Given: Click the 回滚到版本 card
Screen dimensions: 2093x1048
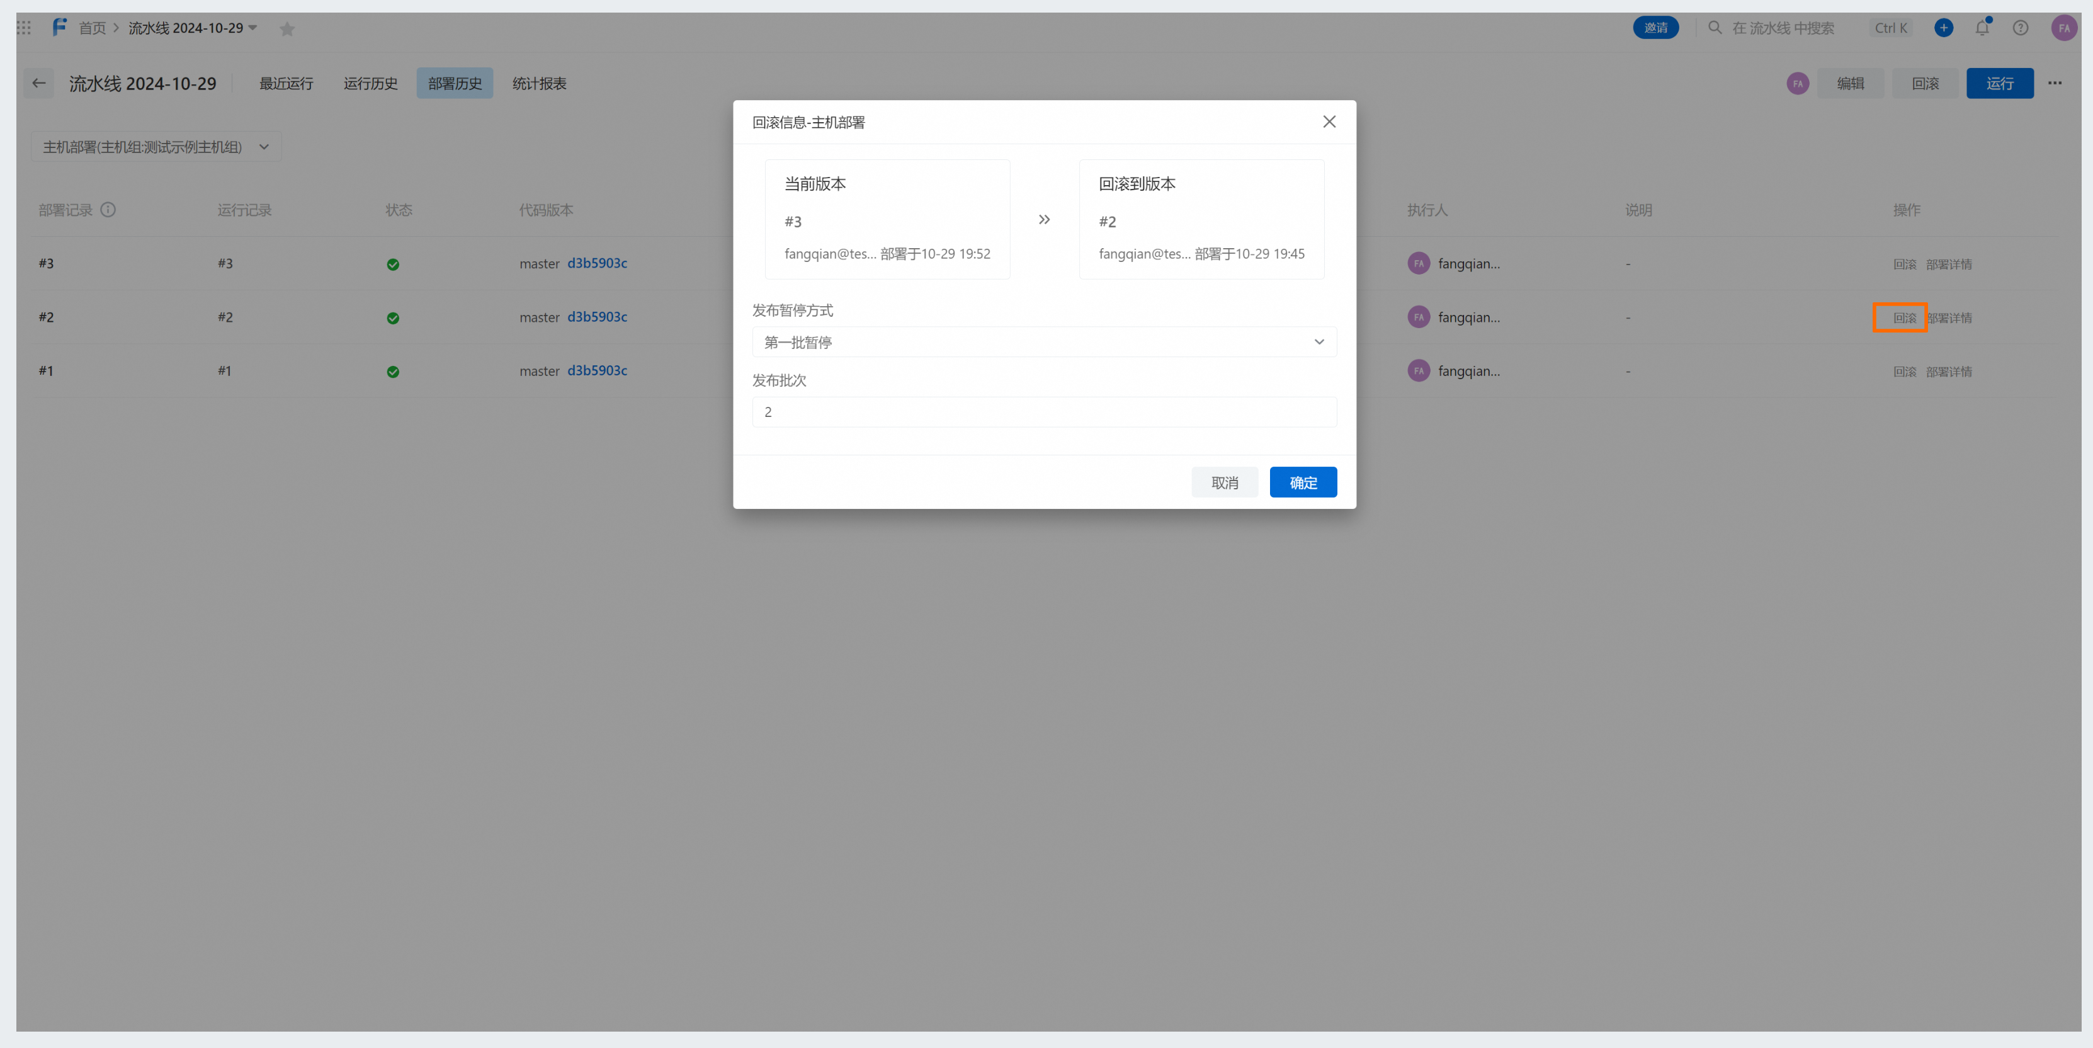Looking at the screenshot, I should tap(1201, 219).
